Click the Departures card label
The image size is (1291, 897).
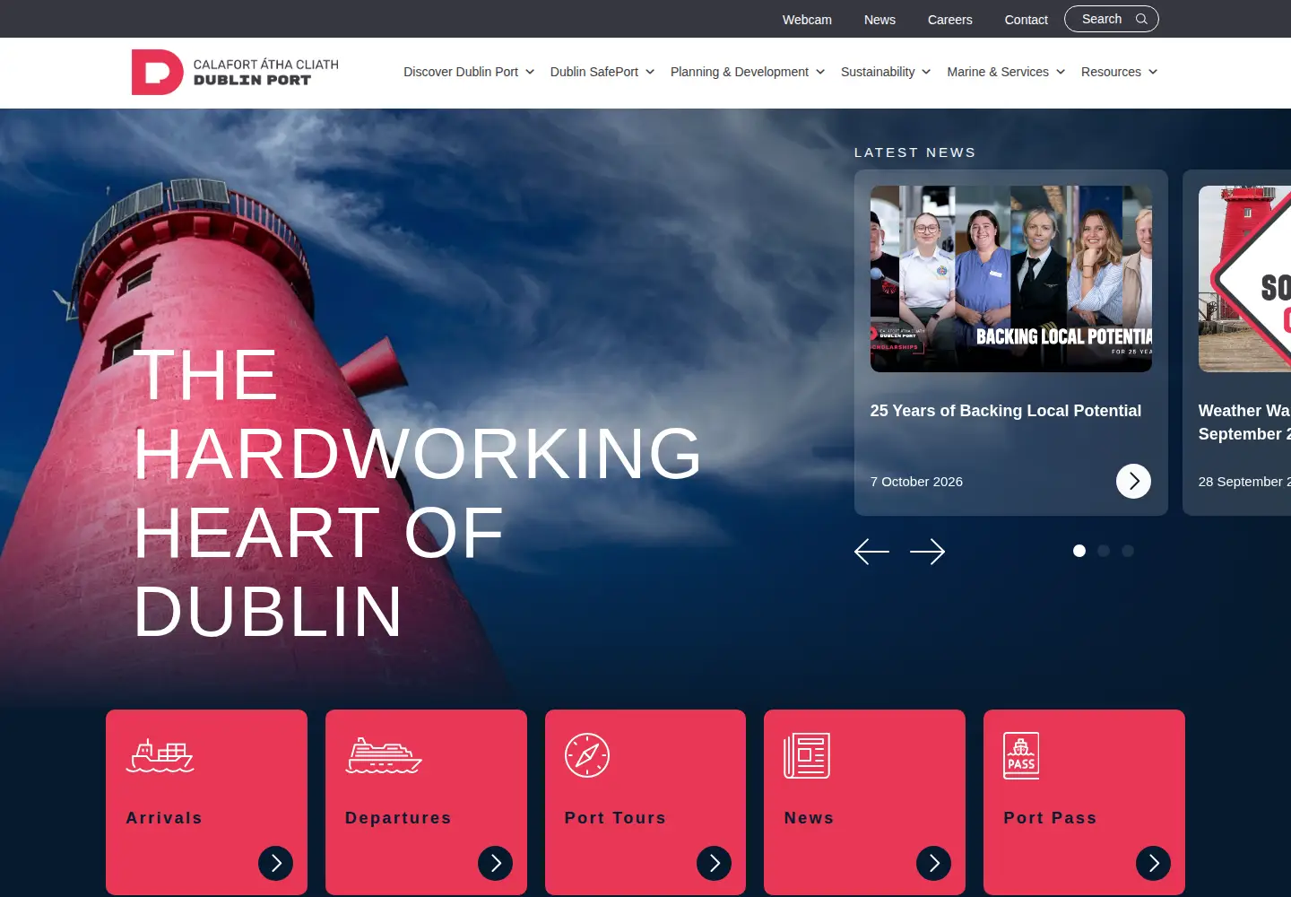(x=398, y=818)
